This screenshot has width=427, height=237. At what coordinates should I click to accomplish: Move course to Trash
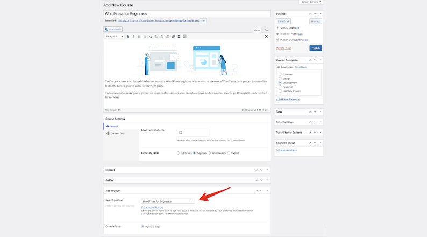[x=283, y=48]
